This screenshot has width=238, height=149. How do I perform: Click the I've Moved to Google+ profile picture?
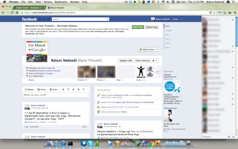coord(37,52)
